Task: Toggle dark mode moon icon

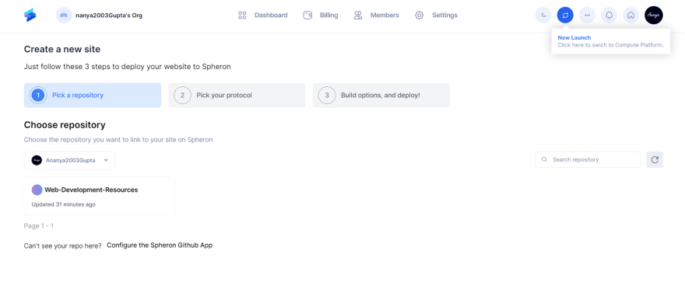Action: [543, 16]
